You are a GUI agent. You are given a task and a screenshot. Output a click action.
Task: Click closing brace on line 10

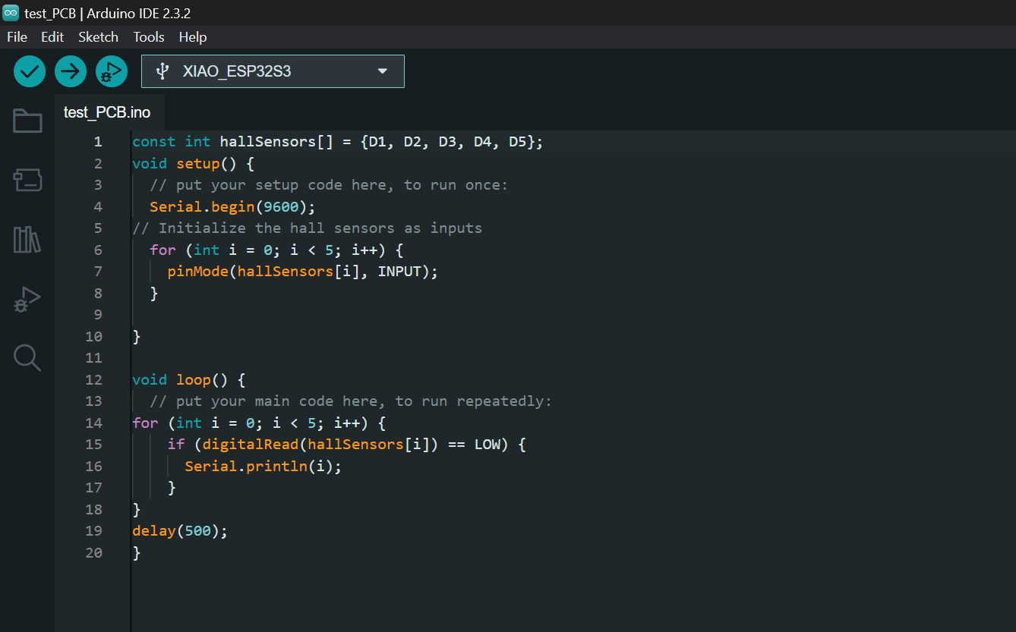137,336
